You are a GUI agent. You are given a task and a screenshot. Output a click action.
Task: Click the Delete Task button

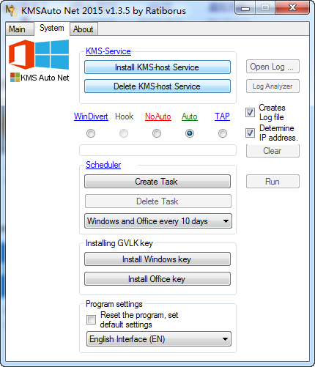point(158,201)
